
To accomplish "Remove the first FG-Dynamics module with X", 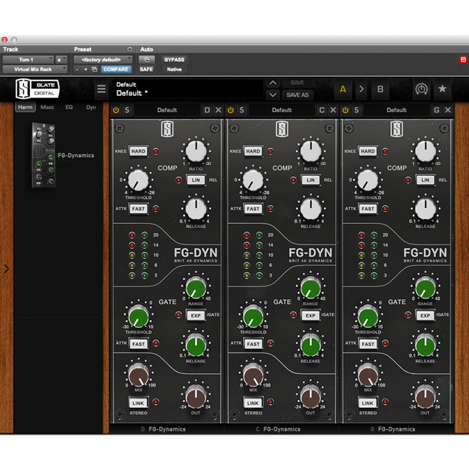I will coord(218,110).
